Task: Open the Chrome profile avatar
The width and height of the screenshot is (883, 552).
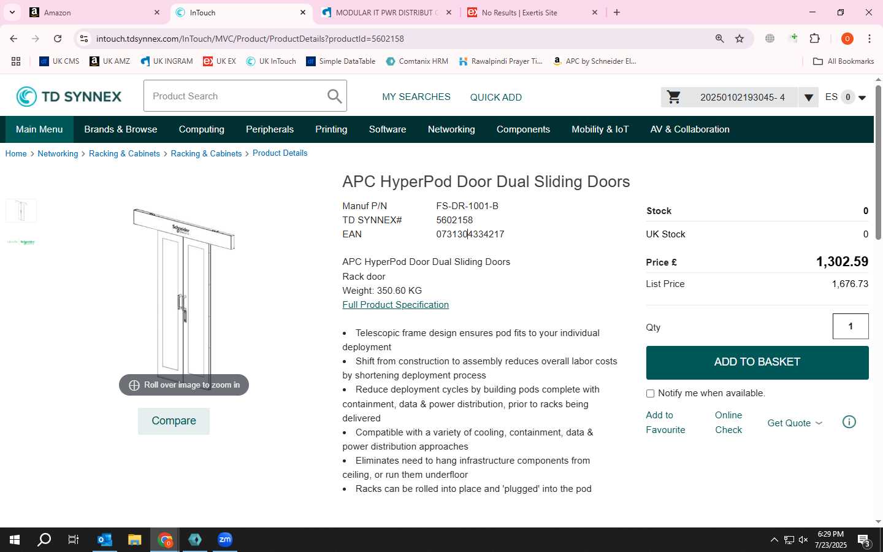Action: (x=847, y=39)
